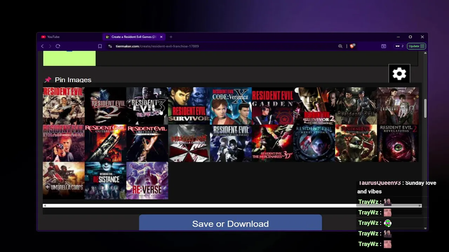Click the Pin Images heading

click(73, 80)
